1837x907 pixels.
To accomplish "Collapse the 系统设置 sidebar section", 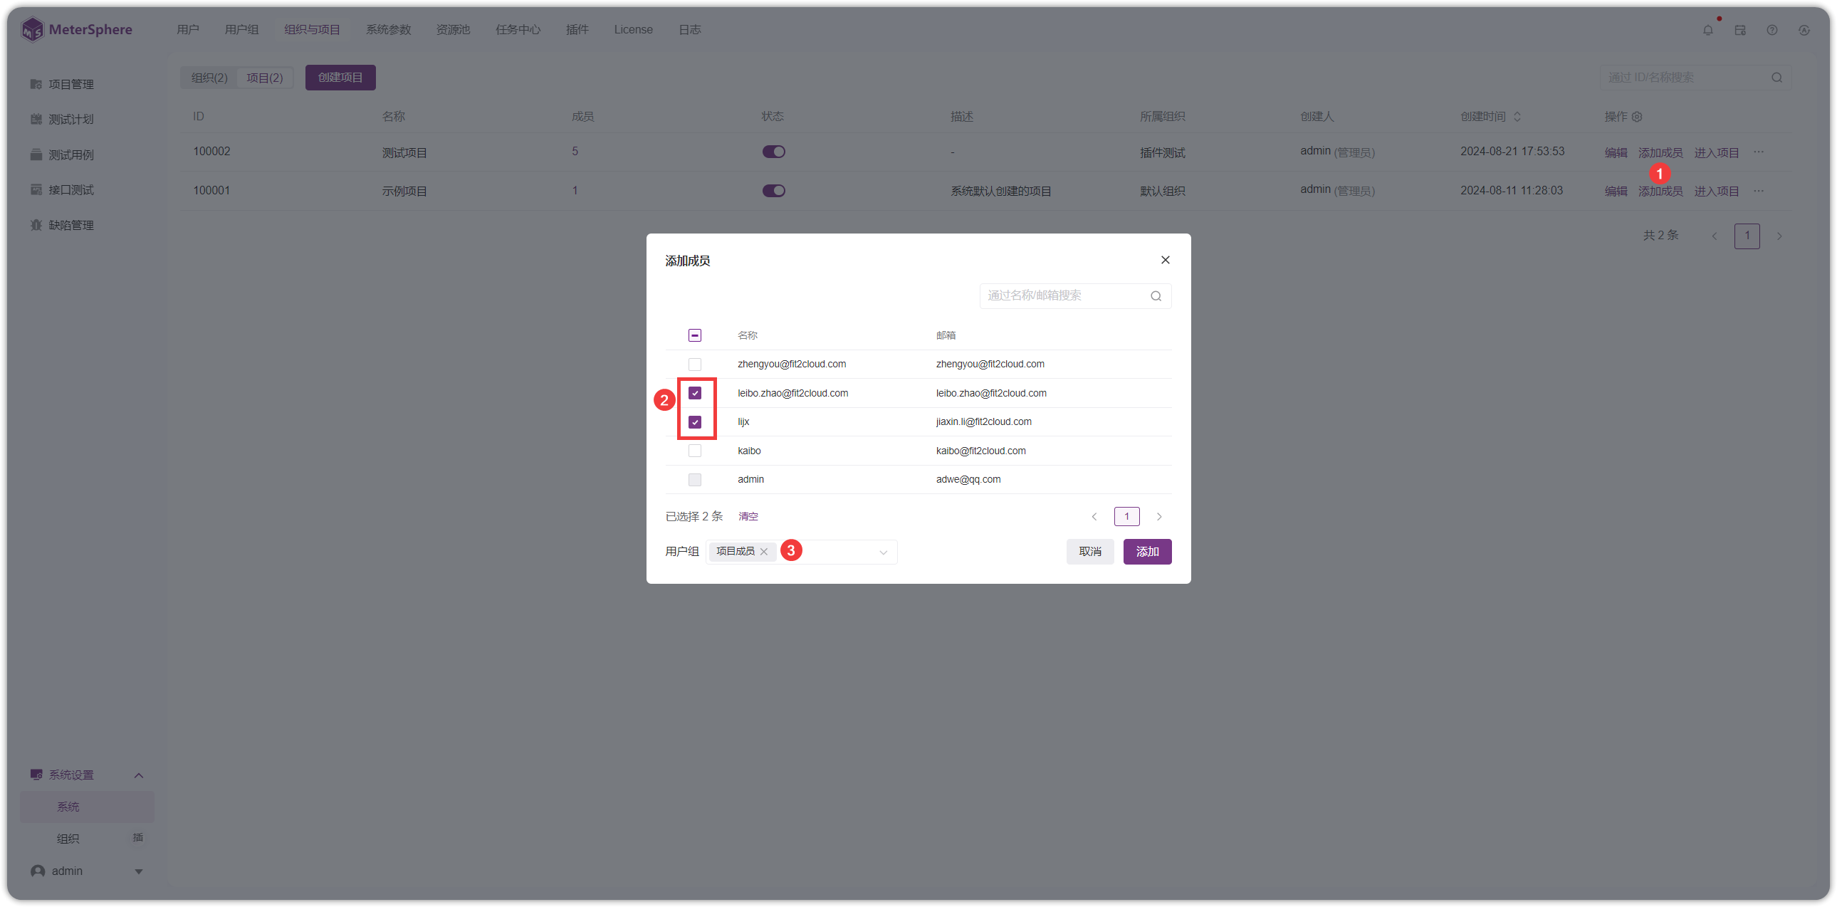I will pyautogui.click(x=138, y=776).
